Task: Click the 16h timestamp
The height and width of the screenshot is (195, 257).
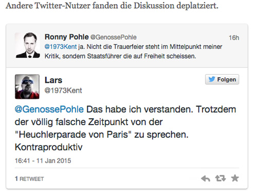Action: pos(234,38)
